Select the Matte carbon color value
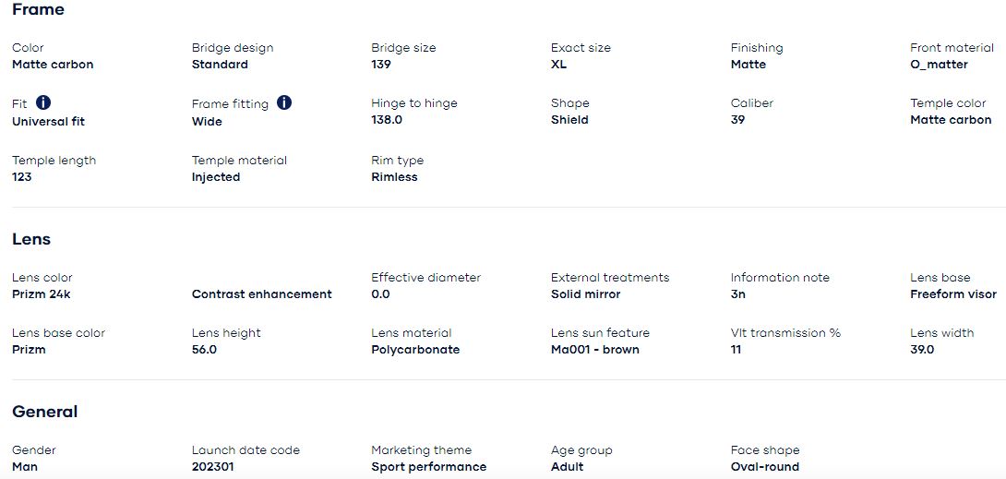Screen dimensions: 1006x479 [53, 64]
